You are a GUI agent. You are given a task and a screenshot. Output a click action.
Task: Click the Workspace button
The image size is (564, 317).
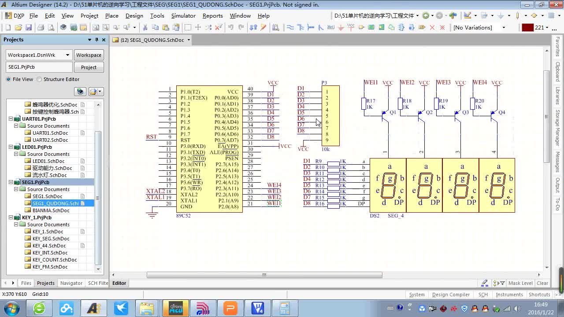click(89, 55)
